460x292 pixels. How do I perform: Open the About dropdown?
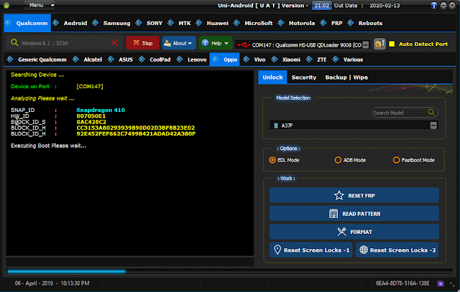(x=179, y=43)
